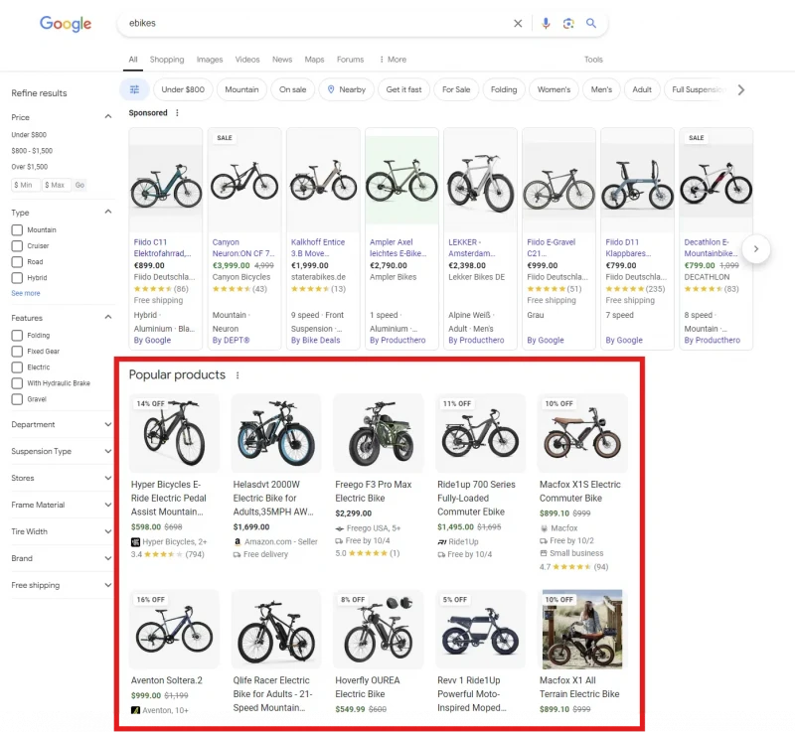Open Macfox X1 All Terrain image
The image size is (795, 732).
582,629
